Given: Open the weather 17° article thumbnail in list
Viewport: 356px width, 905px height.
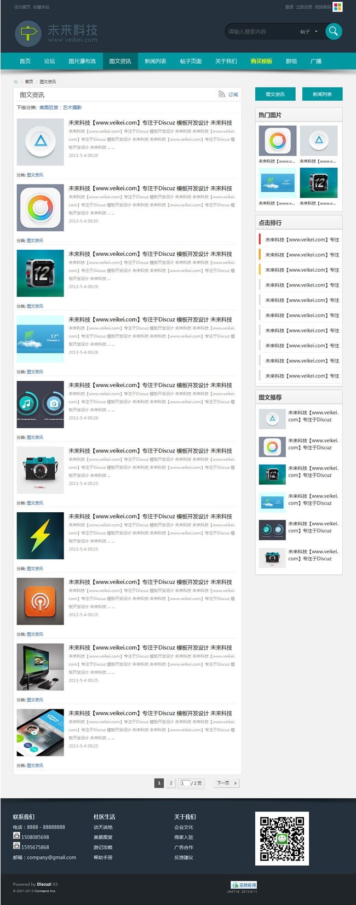Looking at the screenshot, I should pos(41,339).
